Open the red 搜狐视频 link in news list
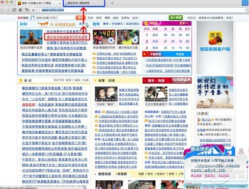Screen dimensions: 249x189 pos(29,104)
